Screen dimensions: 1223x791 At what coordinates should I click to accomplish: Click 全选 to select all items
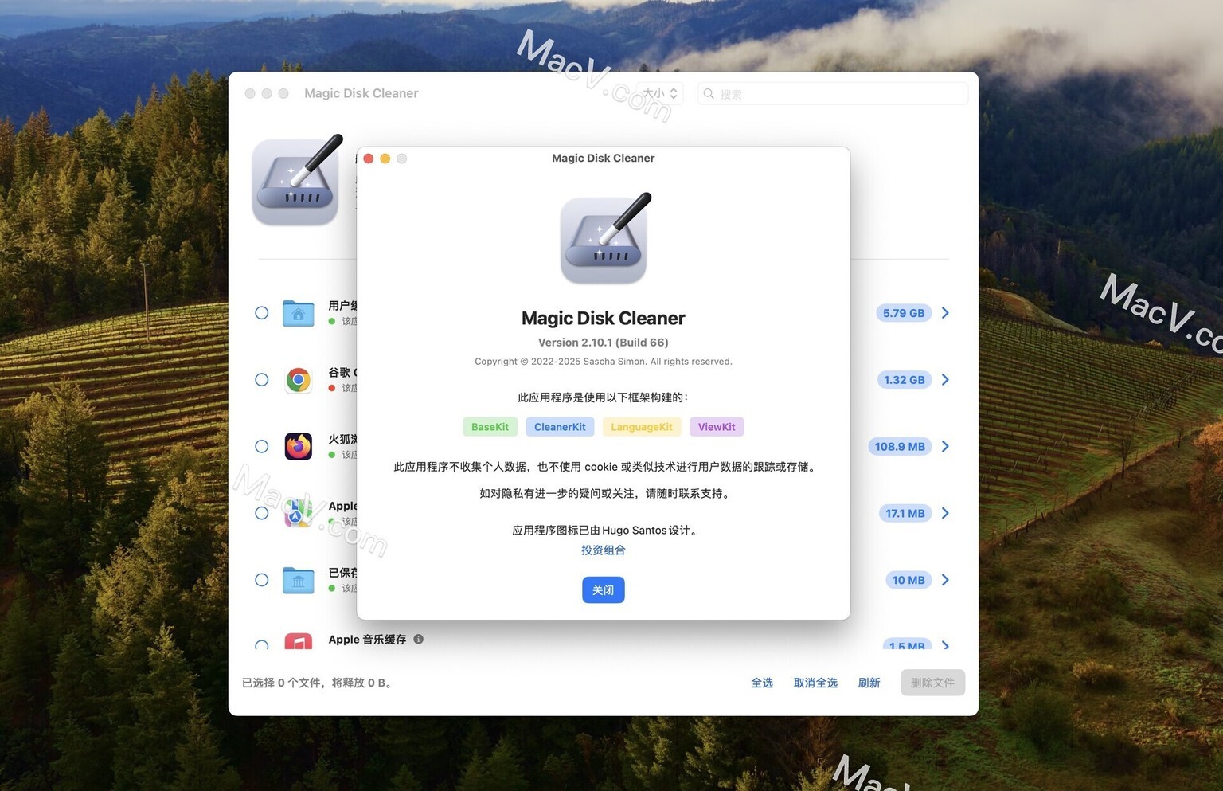[x=762, y=683]
